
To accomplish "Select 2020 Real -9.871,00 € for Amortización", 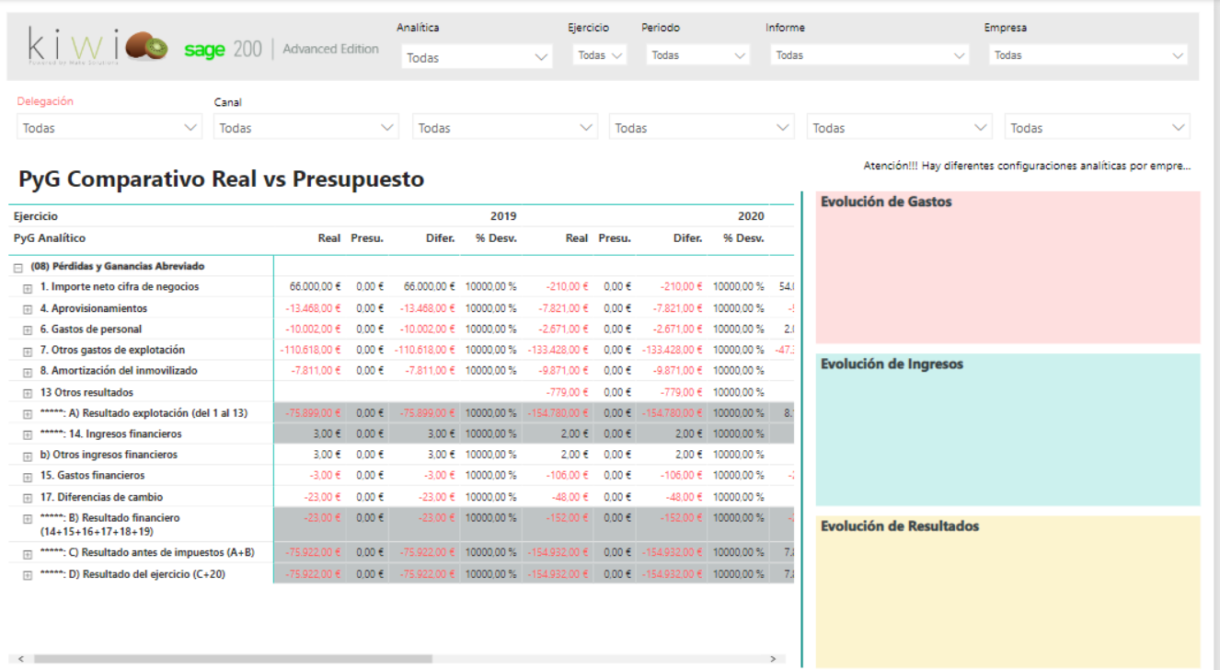I will (563, 371).
